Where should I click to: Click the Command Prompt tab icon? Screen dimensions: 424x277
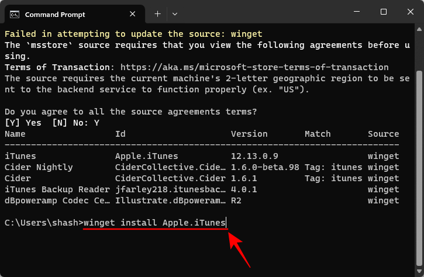coord(15,13)
